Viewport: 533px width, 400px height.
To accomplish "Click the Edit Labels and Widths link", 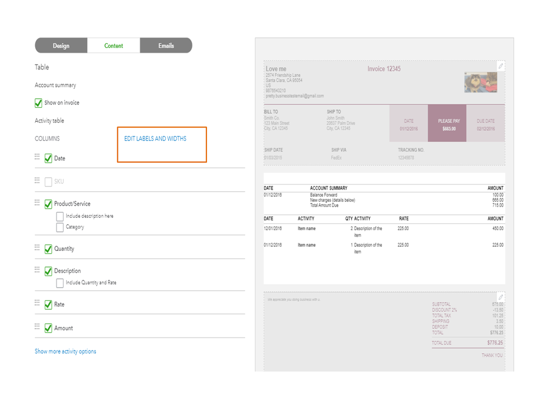I will 155,139.
